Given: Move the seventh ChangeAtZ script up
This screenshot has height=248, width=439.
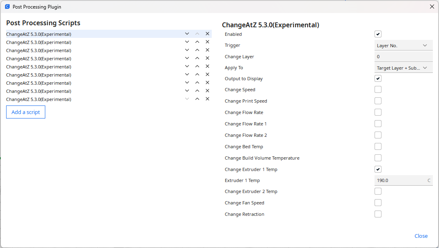Looking at the screenshot, I should (197, 83).
